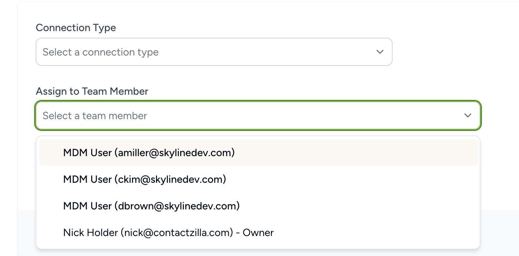Collapse the Assign to Team Member dropdown

(x=258, y=115)
